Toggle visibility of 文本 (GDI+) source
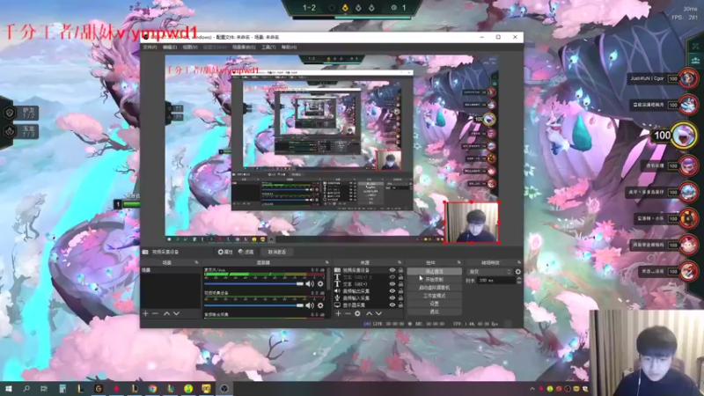The width and height of the screenshot is (704, 396). 392,284
